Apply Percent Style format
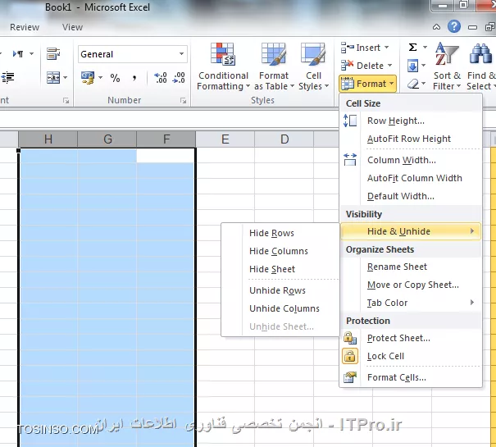Viewport: 496px width, 447px height. pyautogui.click(x=115, y=78)
